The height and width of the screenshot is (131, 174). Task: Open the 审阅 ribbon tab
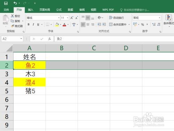82,10
